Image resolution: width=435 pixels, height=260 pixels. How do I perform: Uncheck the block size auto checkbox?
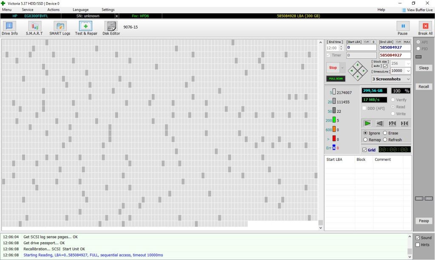[x=385, y=66]
